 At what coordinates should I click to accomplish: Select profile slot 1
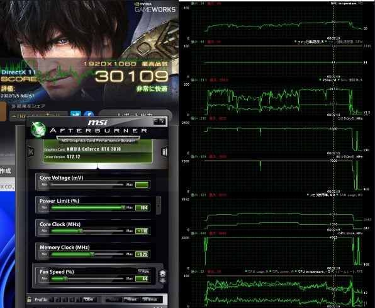click(x=52, y=300)
